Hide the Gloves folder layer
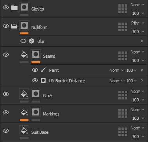The height and width of the screenshot is (142, 148). [6, 7]
